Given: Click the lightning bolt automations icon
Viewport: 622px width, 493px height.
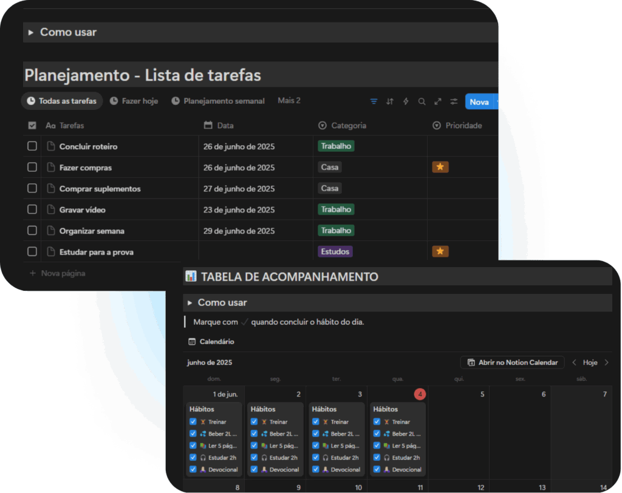Looking at the screenshot, I should (x=406, y=101).
